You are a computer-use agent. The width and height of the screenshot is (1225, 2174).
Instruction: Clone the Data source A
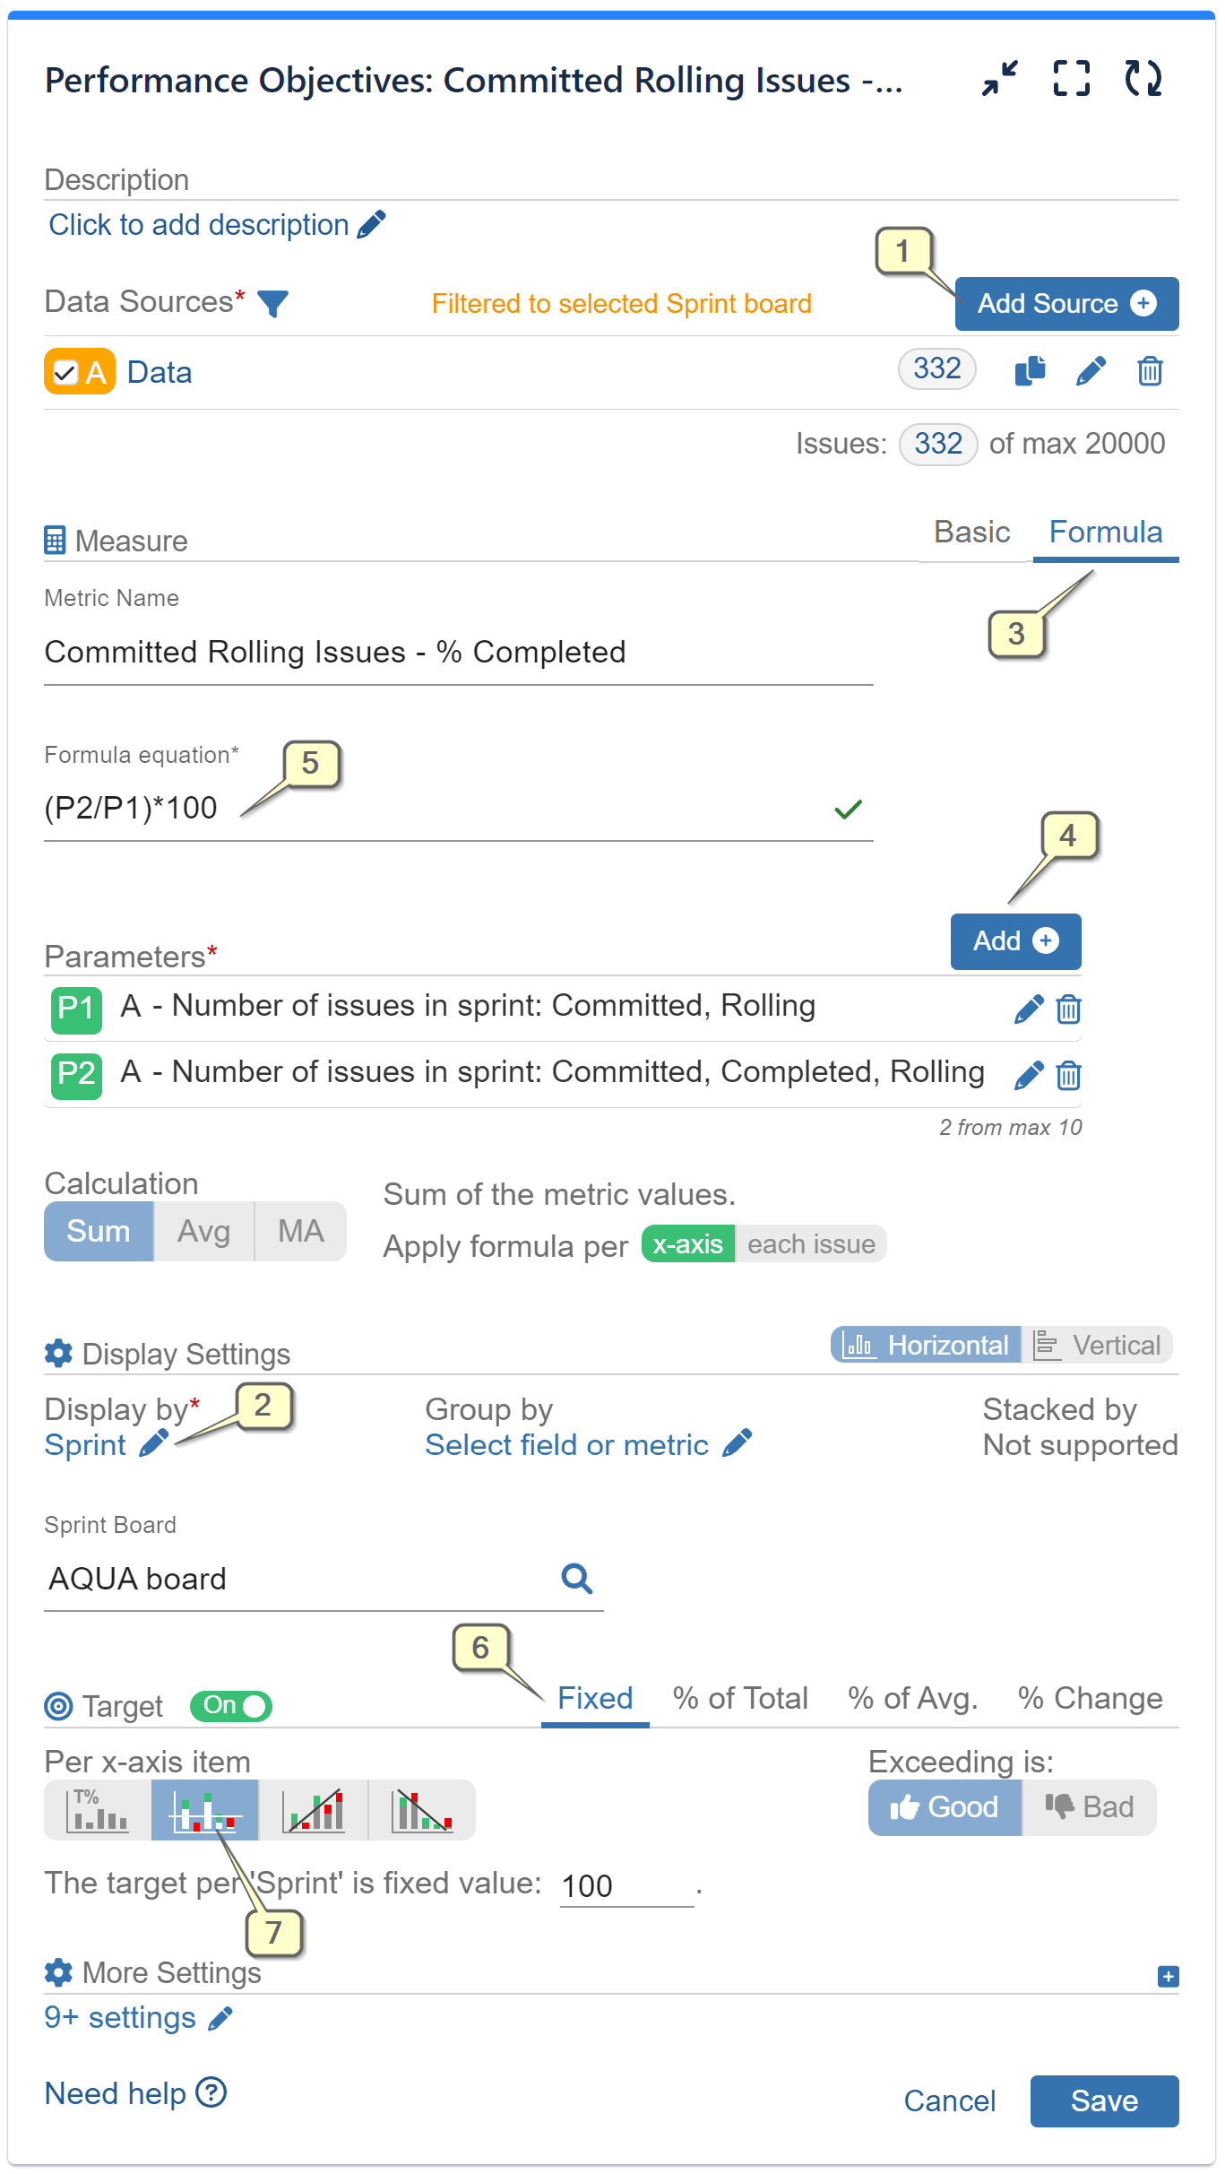coord(1030,370)
